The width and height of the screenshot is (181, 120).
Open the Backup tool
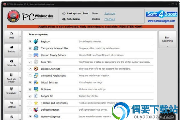(11, 50)
